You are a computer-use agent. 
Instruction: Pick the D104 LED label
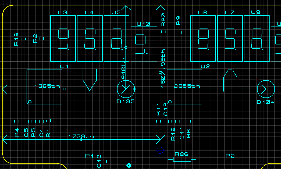(x=266, y=102)
